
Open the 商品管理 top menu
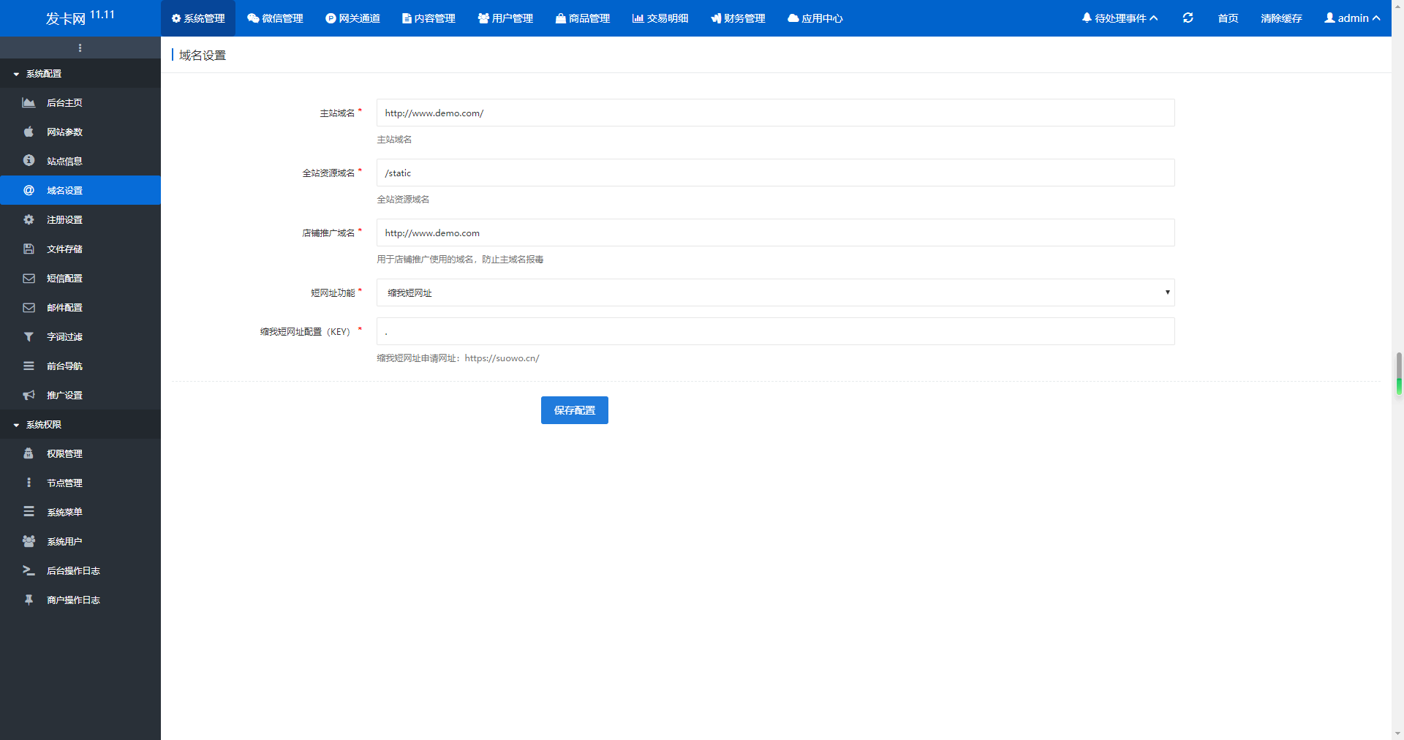(x=582, y=18)
